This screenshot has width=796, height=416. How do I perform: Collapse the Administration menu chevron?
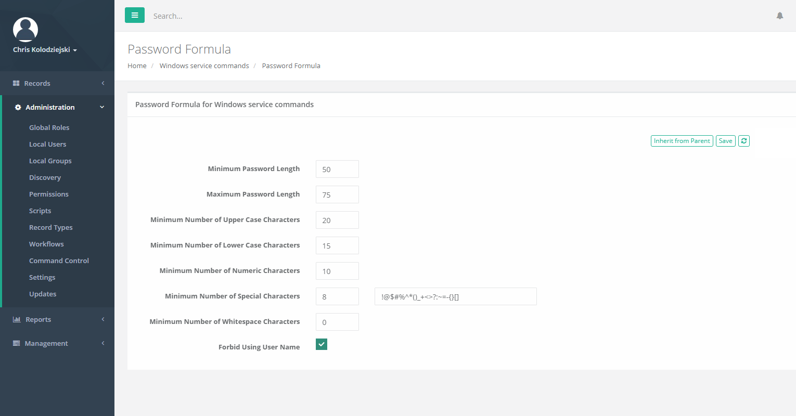[x=102, y=107]
